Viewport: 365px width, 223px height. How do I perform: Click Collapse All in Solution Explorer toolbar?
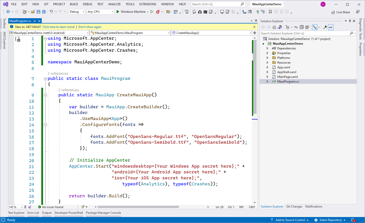pos(302,27)
